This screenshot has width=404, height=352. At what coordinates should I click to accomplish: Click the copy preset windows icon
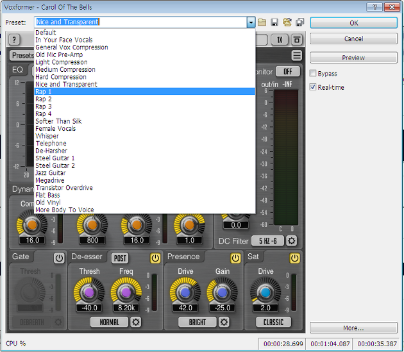click(x=299, y=22)
